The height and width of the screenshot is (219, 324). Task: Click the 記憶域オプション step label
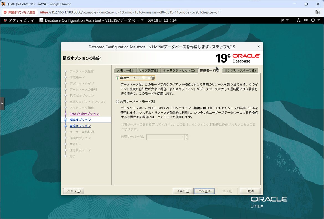pyautogui.click(x=82, y=96)
